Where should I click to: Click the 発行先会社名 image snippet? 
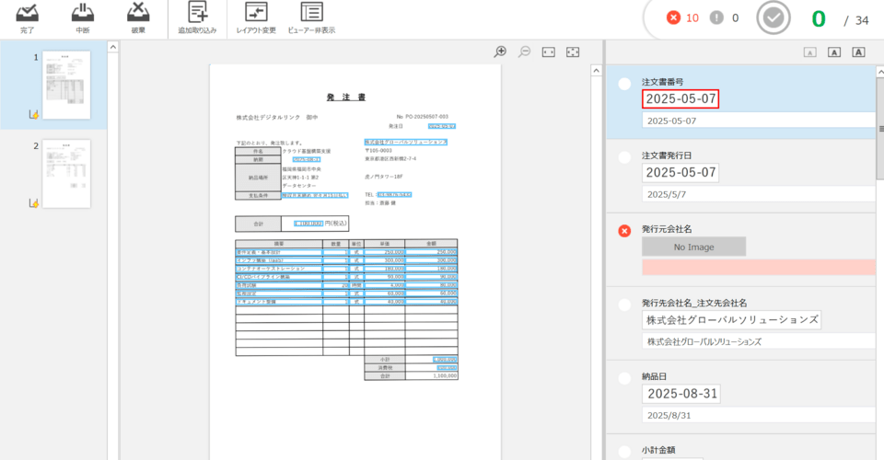click(x=732, y=320)
